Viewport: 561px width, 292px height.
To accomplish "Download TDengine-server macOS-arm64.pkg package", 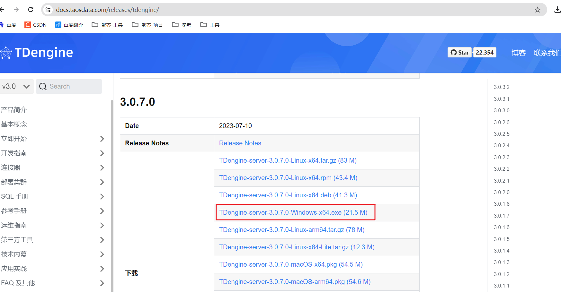I will (x=295, y=282).
